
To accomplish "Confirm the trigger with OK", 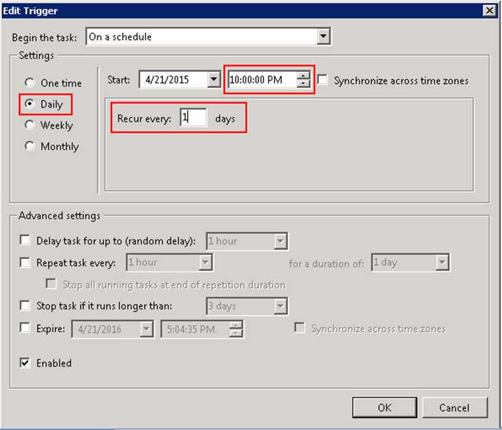I will click(385, 408).
